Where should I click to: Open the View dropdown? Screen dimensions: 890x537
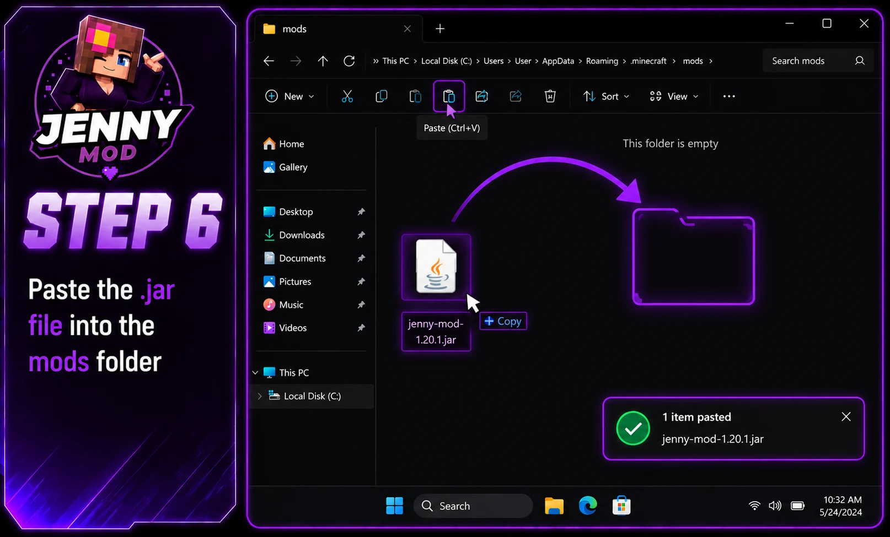[x=674, y=96]
